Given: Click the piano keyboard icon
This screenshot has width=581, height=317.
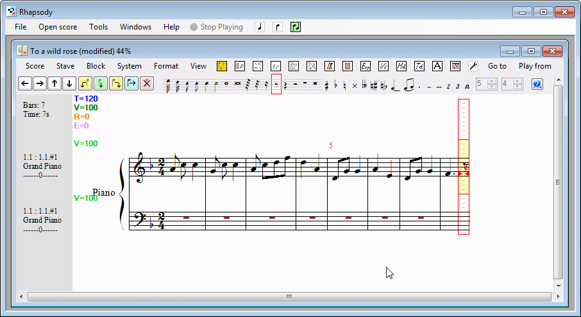Looking at the screenshot, I should 455,66.
